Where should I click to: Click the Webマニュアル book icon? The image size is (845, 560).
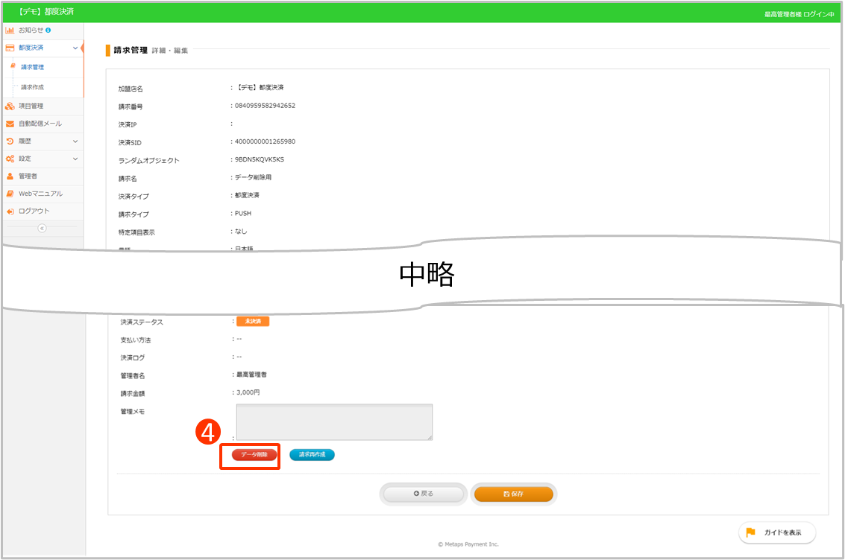[x=10, y=194]
